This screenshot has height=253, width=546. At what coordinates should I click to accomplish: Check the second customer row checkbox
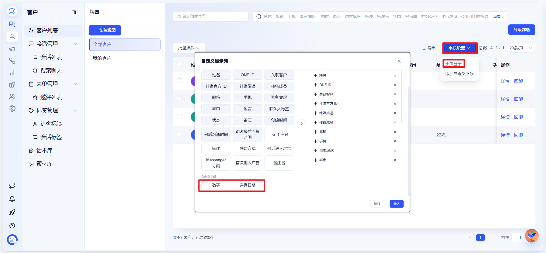click(179, 99)
